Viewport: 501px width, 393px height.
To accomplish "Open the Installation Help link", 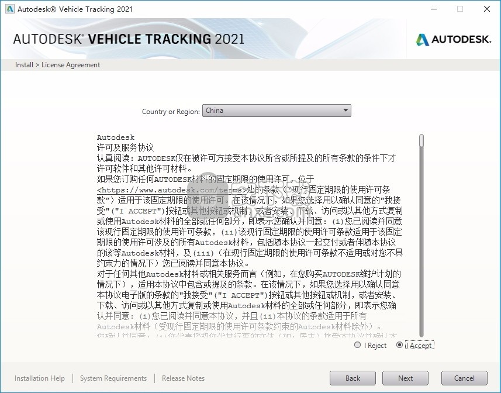I will tap(40, 378).
